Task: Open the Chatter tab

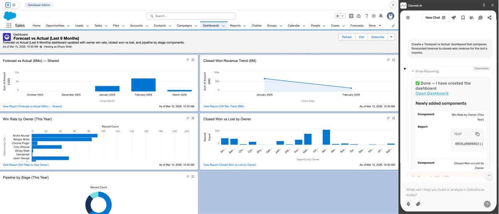Action: 257,26
